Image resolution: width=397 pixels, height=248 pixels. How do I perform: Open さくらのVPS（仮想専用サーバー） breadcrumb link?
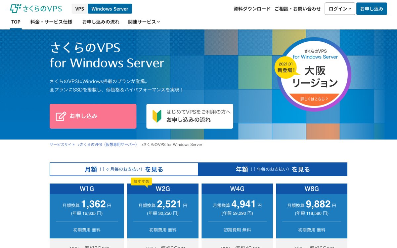(108, 145)
